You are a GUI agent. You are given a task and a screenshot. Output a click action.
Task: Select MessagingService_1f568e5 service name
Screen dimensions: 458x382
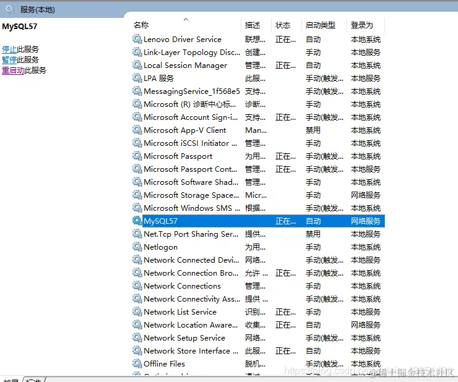coord(192,91)
